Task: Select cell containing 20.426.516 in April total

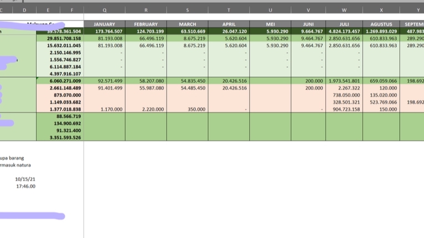Action: (x=229, y=81)
